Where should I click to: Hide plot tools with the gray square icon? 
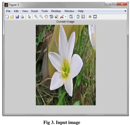pos(90,17)
